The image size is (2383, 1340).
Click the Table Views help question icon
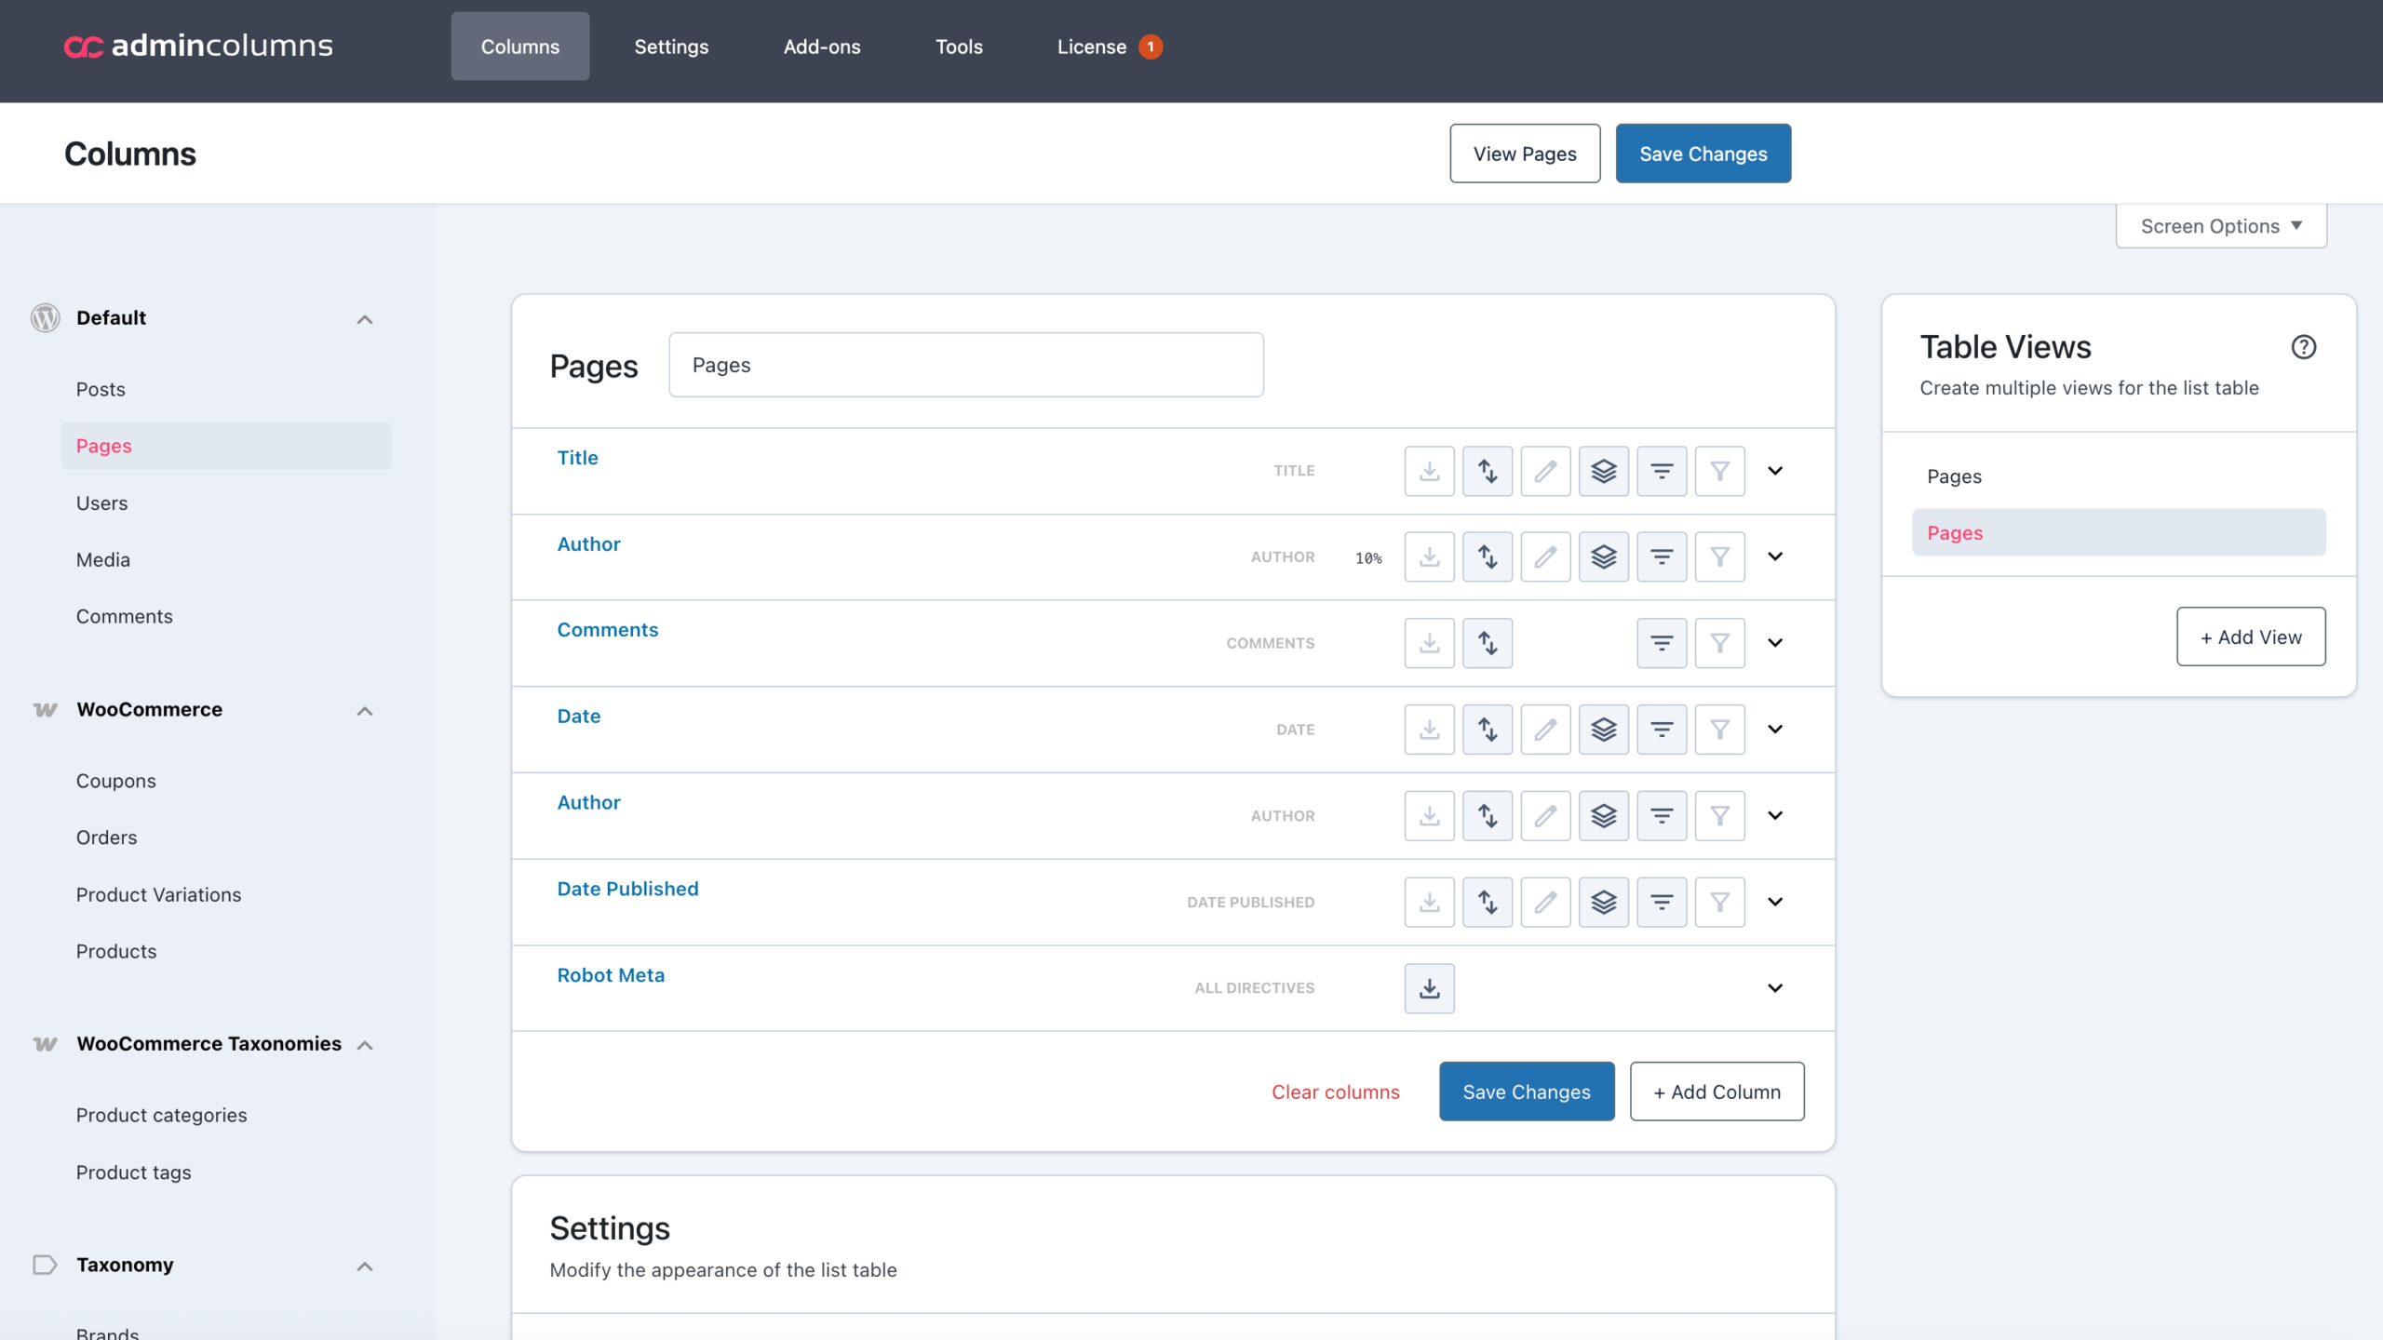(x=2303, y=347)
